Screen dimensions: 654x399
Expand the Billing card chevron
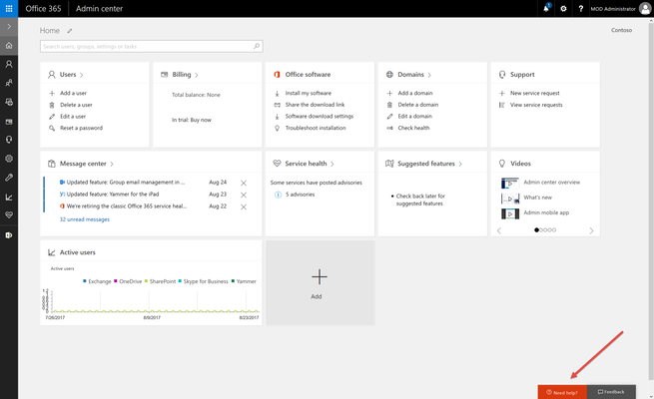pos(197,75)
